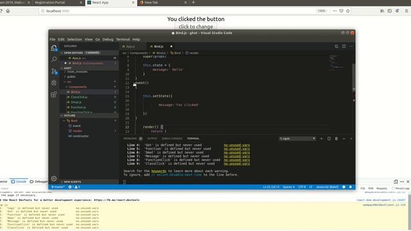This screenshot has width=411, height=231.
Task: Toggle Firefox sidebar icon
Action: [390, 11]
